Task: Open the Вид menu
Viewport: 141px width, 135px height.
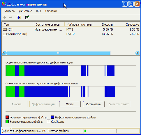Action: click(38, 11)
